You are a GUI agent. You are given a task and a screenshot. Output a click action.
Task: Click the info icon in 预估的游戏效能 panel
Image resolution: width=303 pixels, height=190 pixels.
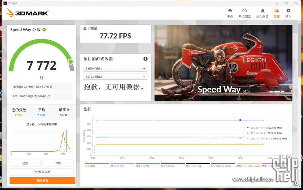(145, 59)
